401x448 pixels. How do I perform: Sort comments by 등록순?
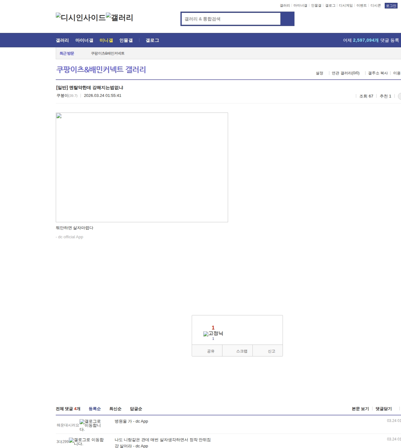[95, 409]
